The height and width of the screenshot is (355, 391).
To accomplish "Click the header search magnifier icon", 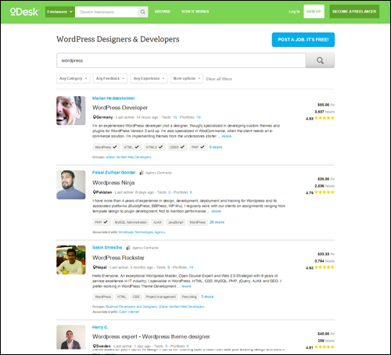I will click(x=143, y=12).
